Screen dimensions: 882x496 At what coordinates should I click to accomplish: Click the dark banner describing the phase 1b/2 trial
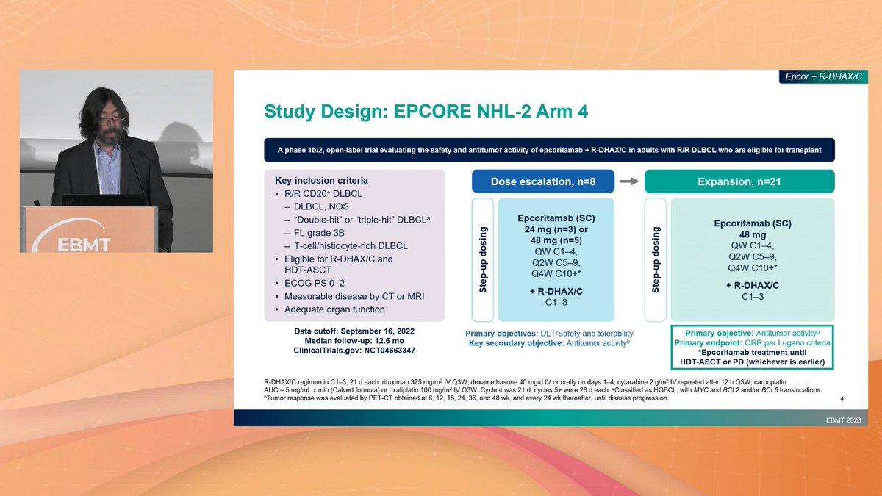[x=549, y=150]
